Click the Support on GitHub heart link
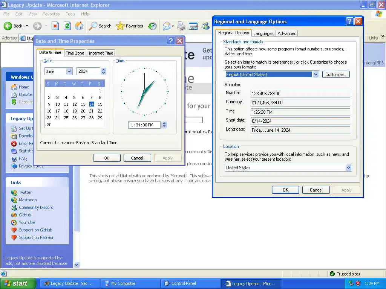The image size is (386, 289). point(35,230)
